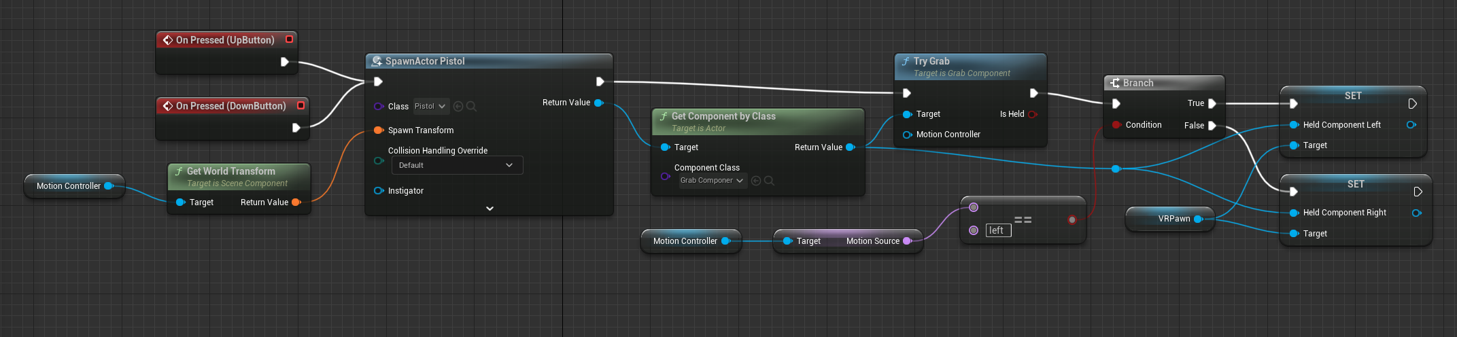1457x337 pixels.
Task: Click the Target pin on Try Grab
Action: tap(907, 114)
